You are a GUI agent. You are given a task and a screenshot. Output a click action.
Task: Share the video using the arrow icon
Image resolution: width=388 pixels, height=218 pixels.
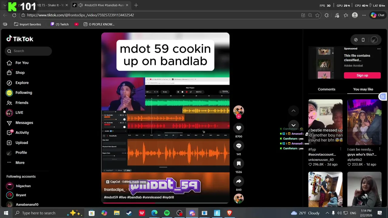pyautogui.click(x=239, y=181)
